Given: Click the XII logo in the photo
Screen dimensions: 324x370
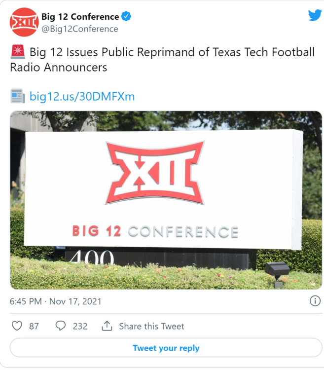Looking at the screenshot, I should 155,172.
